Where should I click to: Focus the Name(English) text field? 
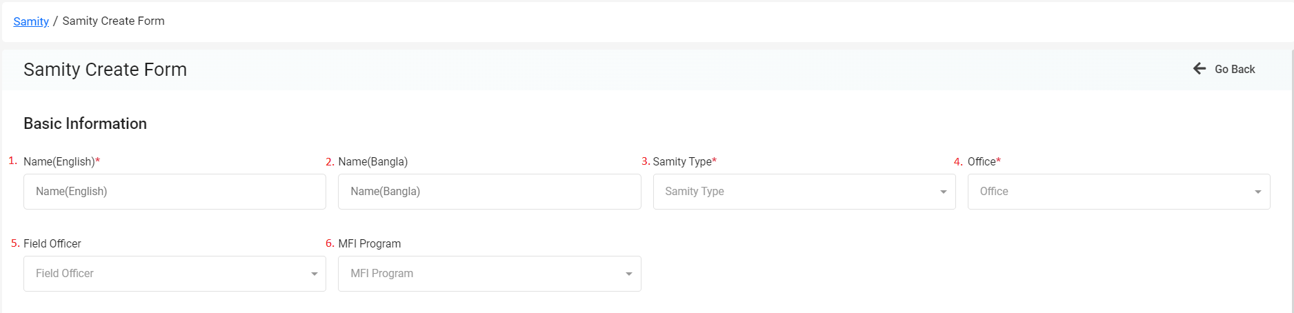(x=175, y=192)
